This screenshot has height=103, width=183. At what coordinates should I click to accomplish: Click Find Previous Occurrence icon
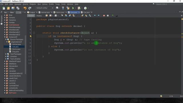pos(66,15)
